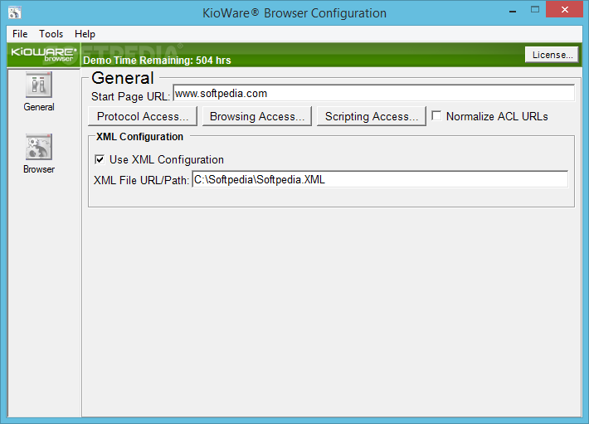Click the Start Page URL field
The height and width of the screenshot is (424, 589).
(x=374, y=93)
